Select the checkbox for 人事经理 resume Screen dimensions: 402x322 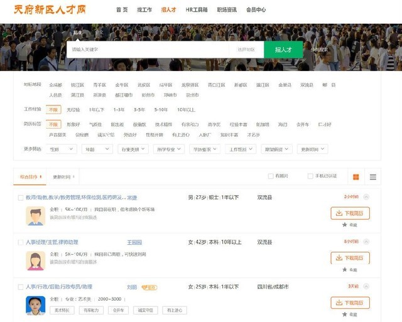pyautogui.click(x=21, y=242)
